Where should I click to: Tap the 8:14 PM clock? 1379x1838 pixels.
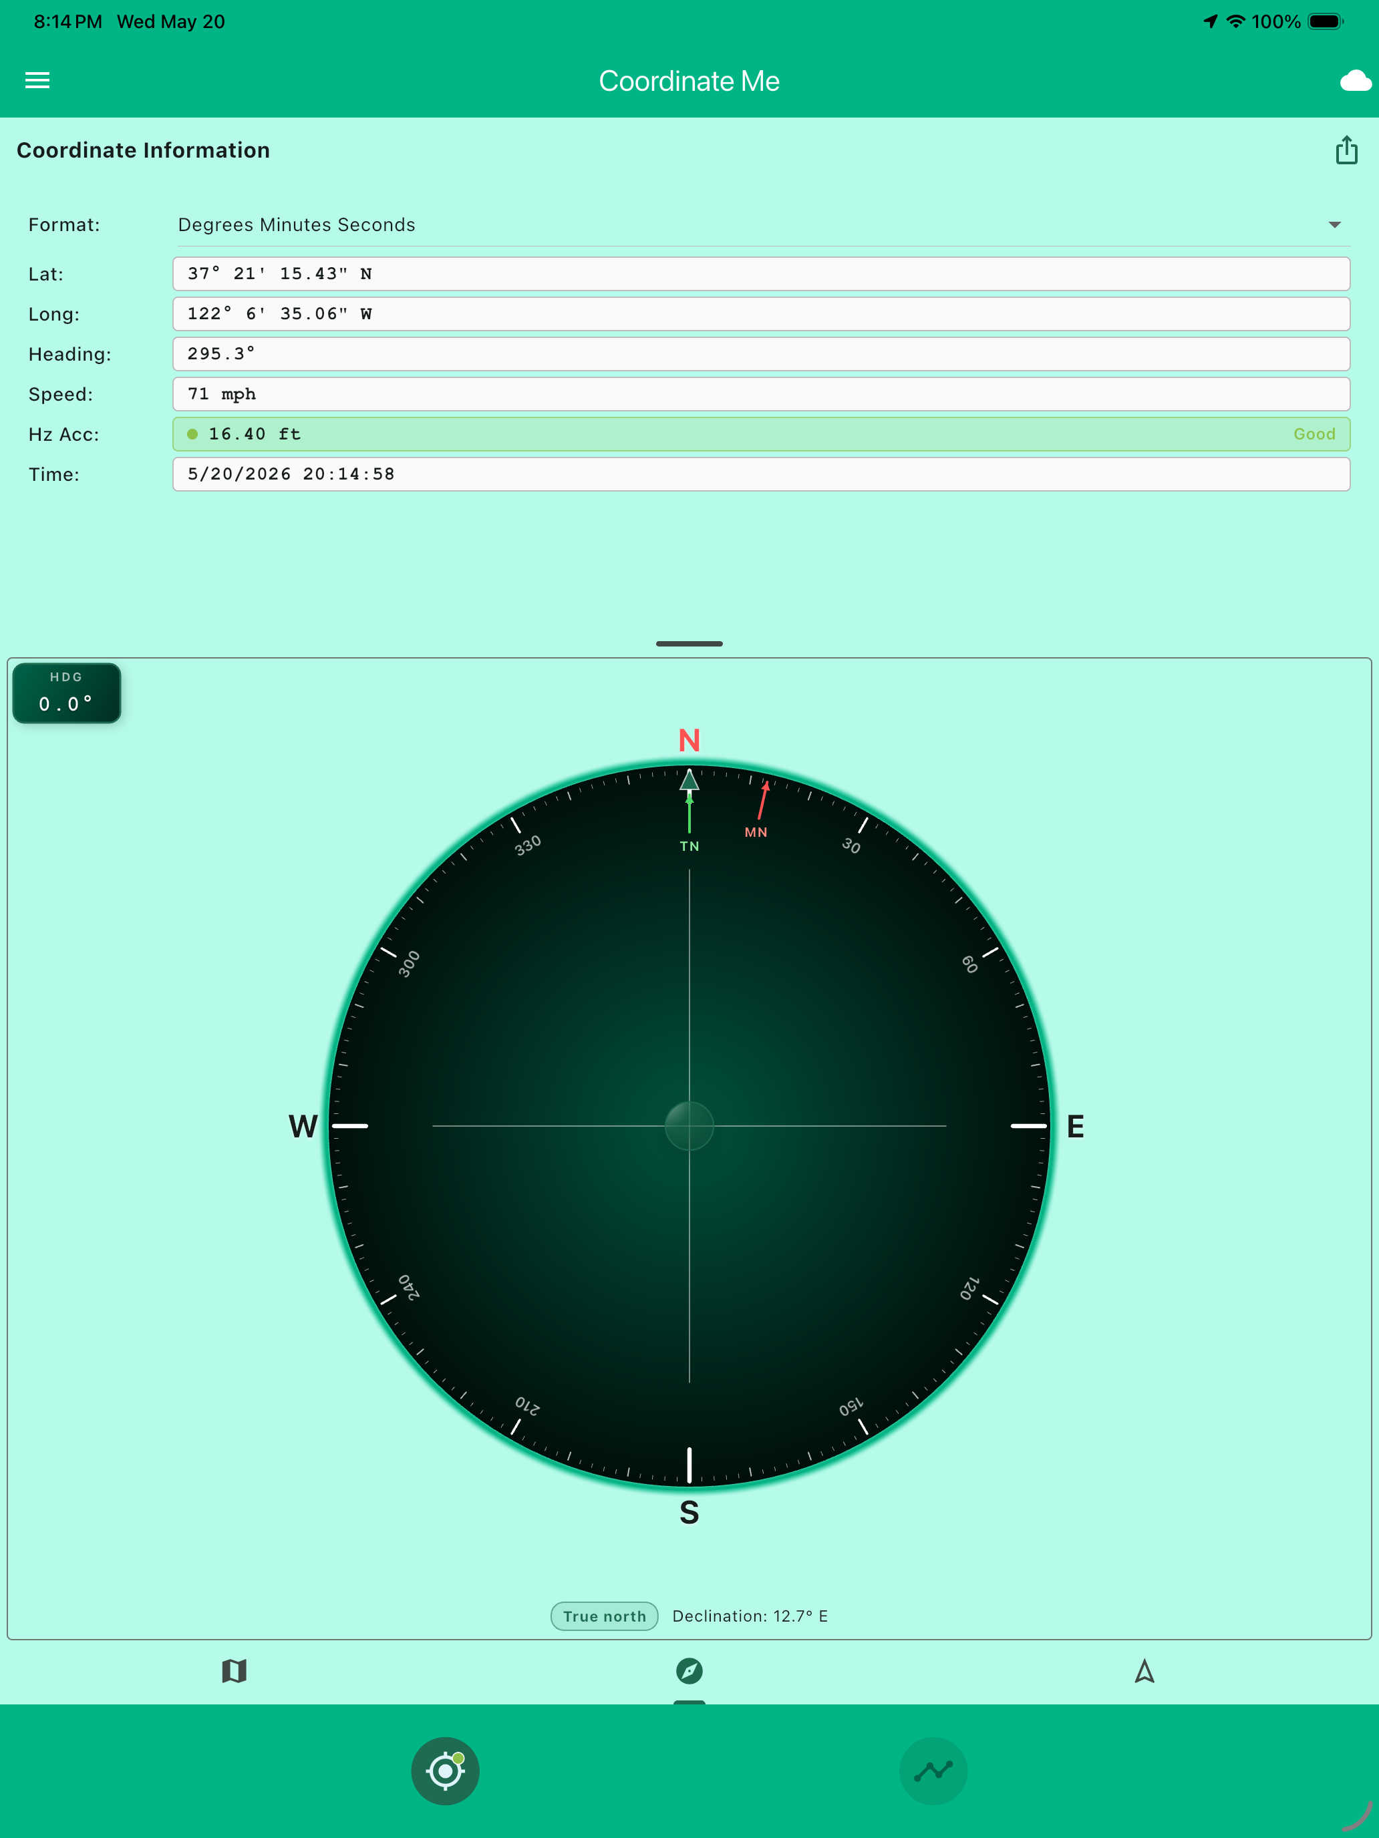tap(68, 21)
